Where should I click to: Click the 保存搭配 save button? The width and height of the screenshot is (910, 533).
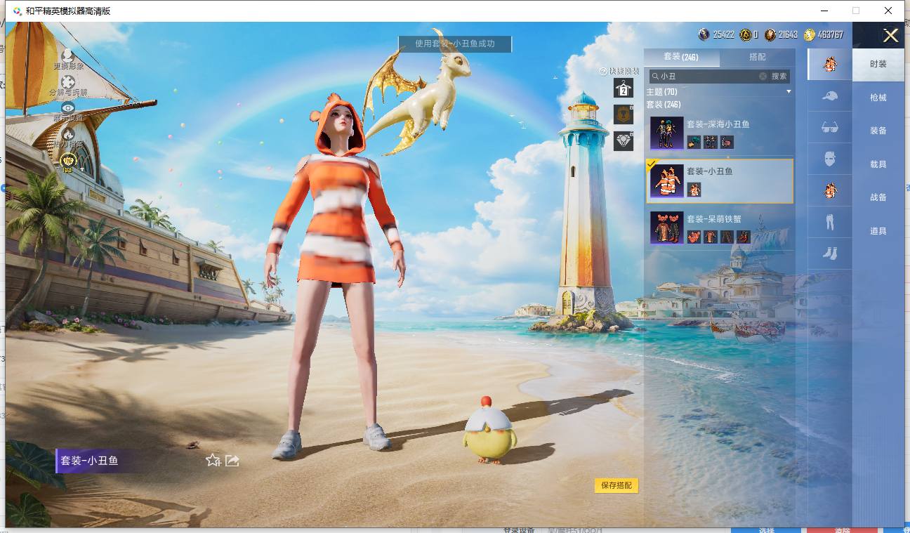[616, 485]
